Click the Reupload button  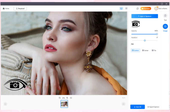(20, 8)
